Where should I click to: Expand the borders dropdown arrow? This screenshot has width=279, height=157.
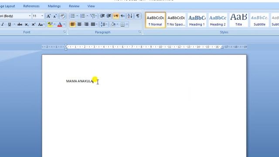pos(127,24)
